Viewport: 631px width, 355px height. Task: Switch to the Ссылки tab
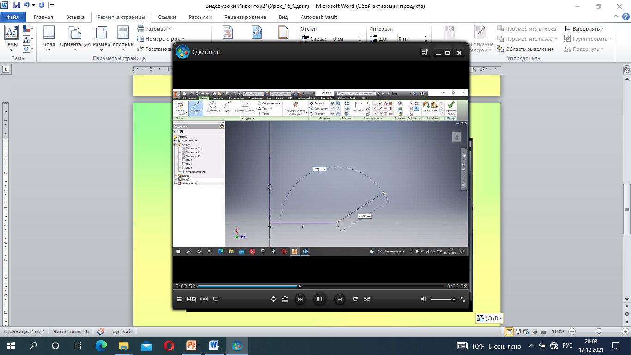167,17
